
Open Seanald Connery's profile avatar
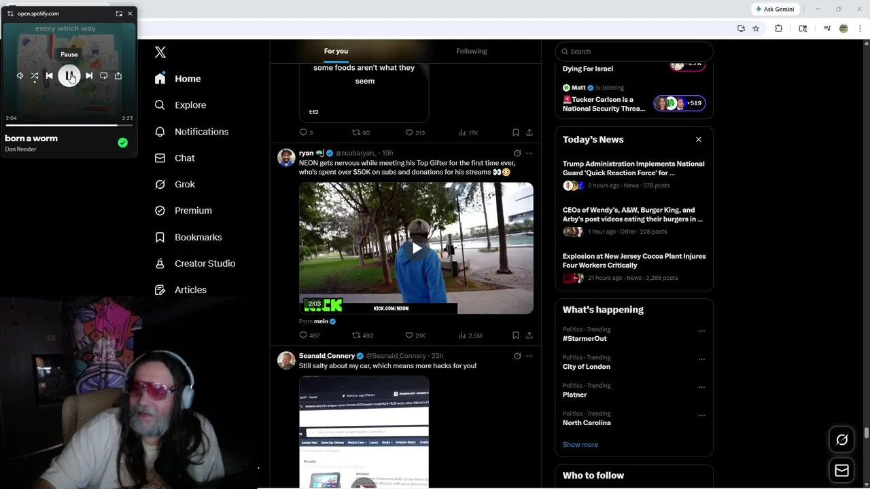(x=286, y=360)
